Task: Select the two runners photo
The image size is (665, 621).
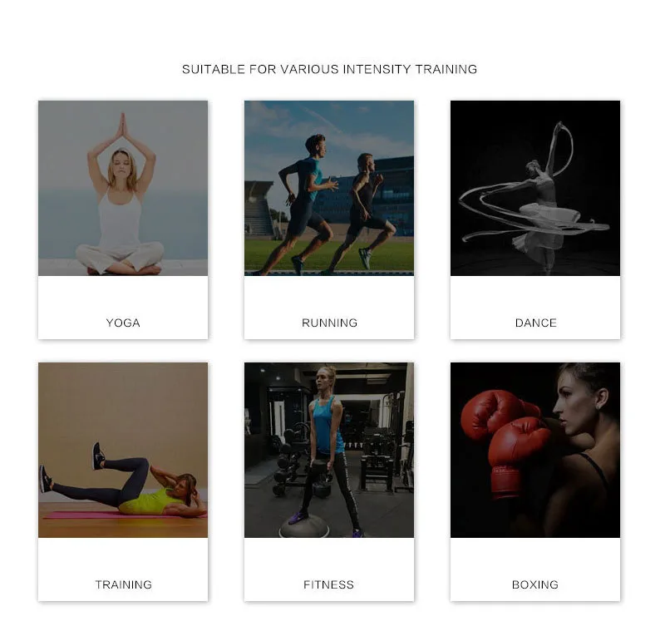Action: [329, 188]
